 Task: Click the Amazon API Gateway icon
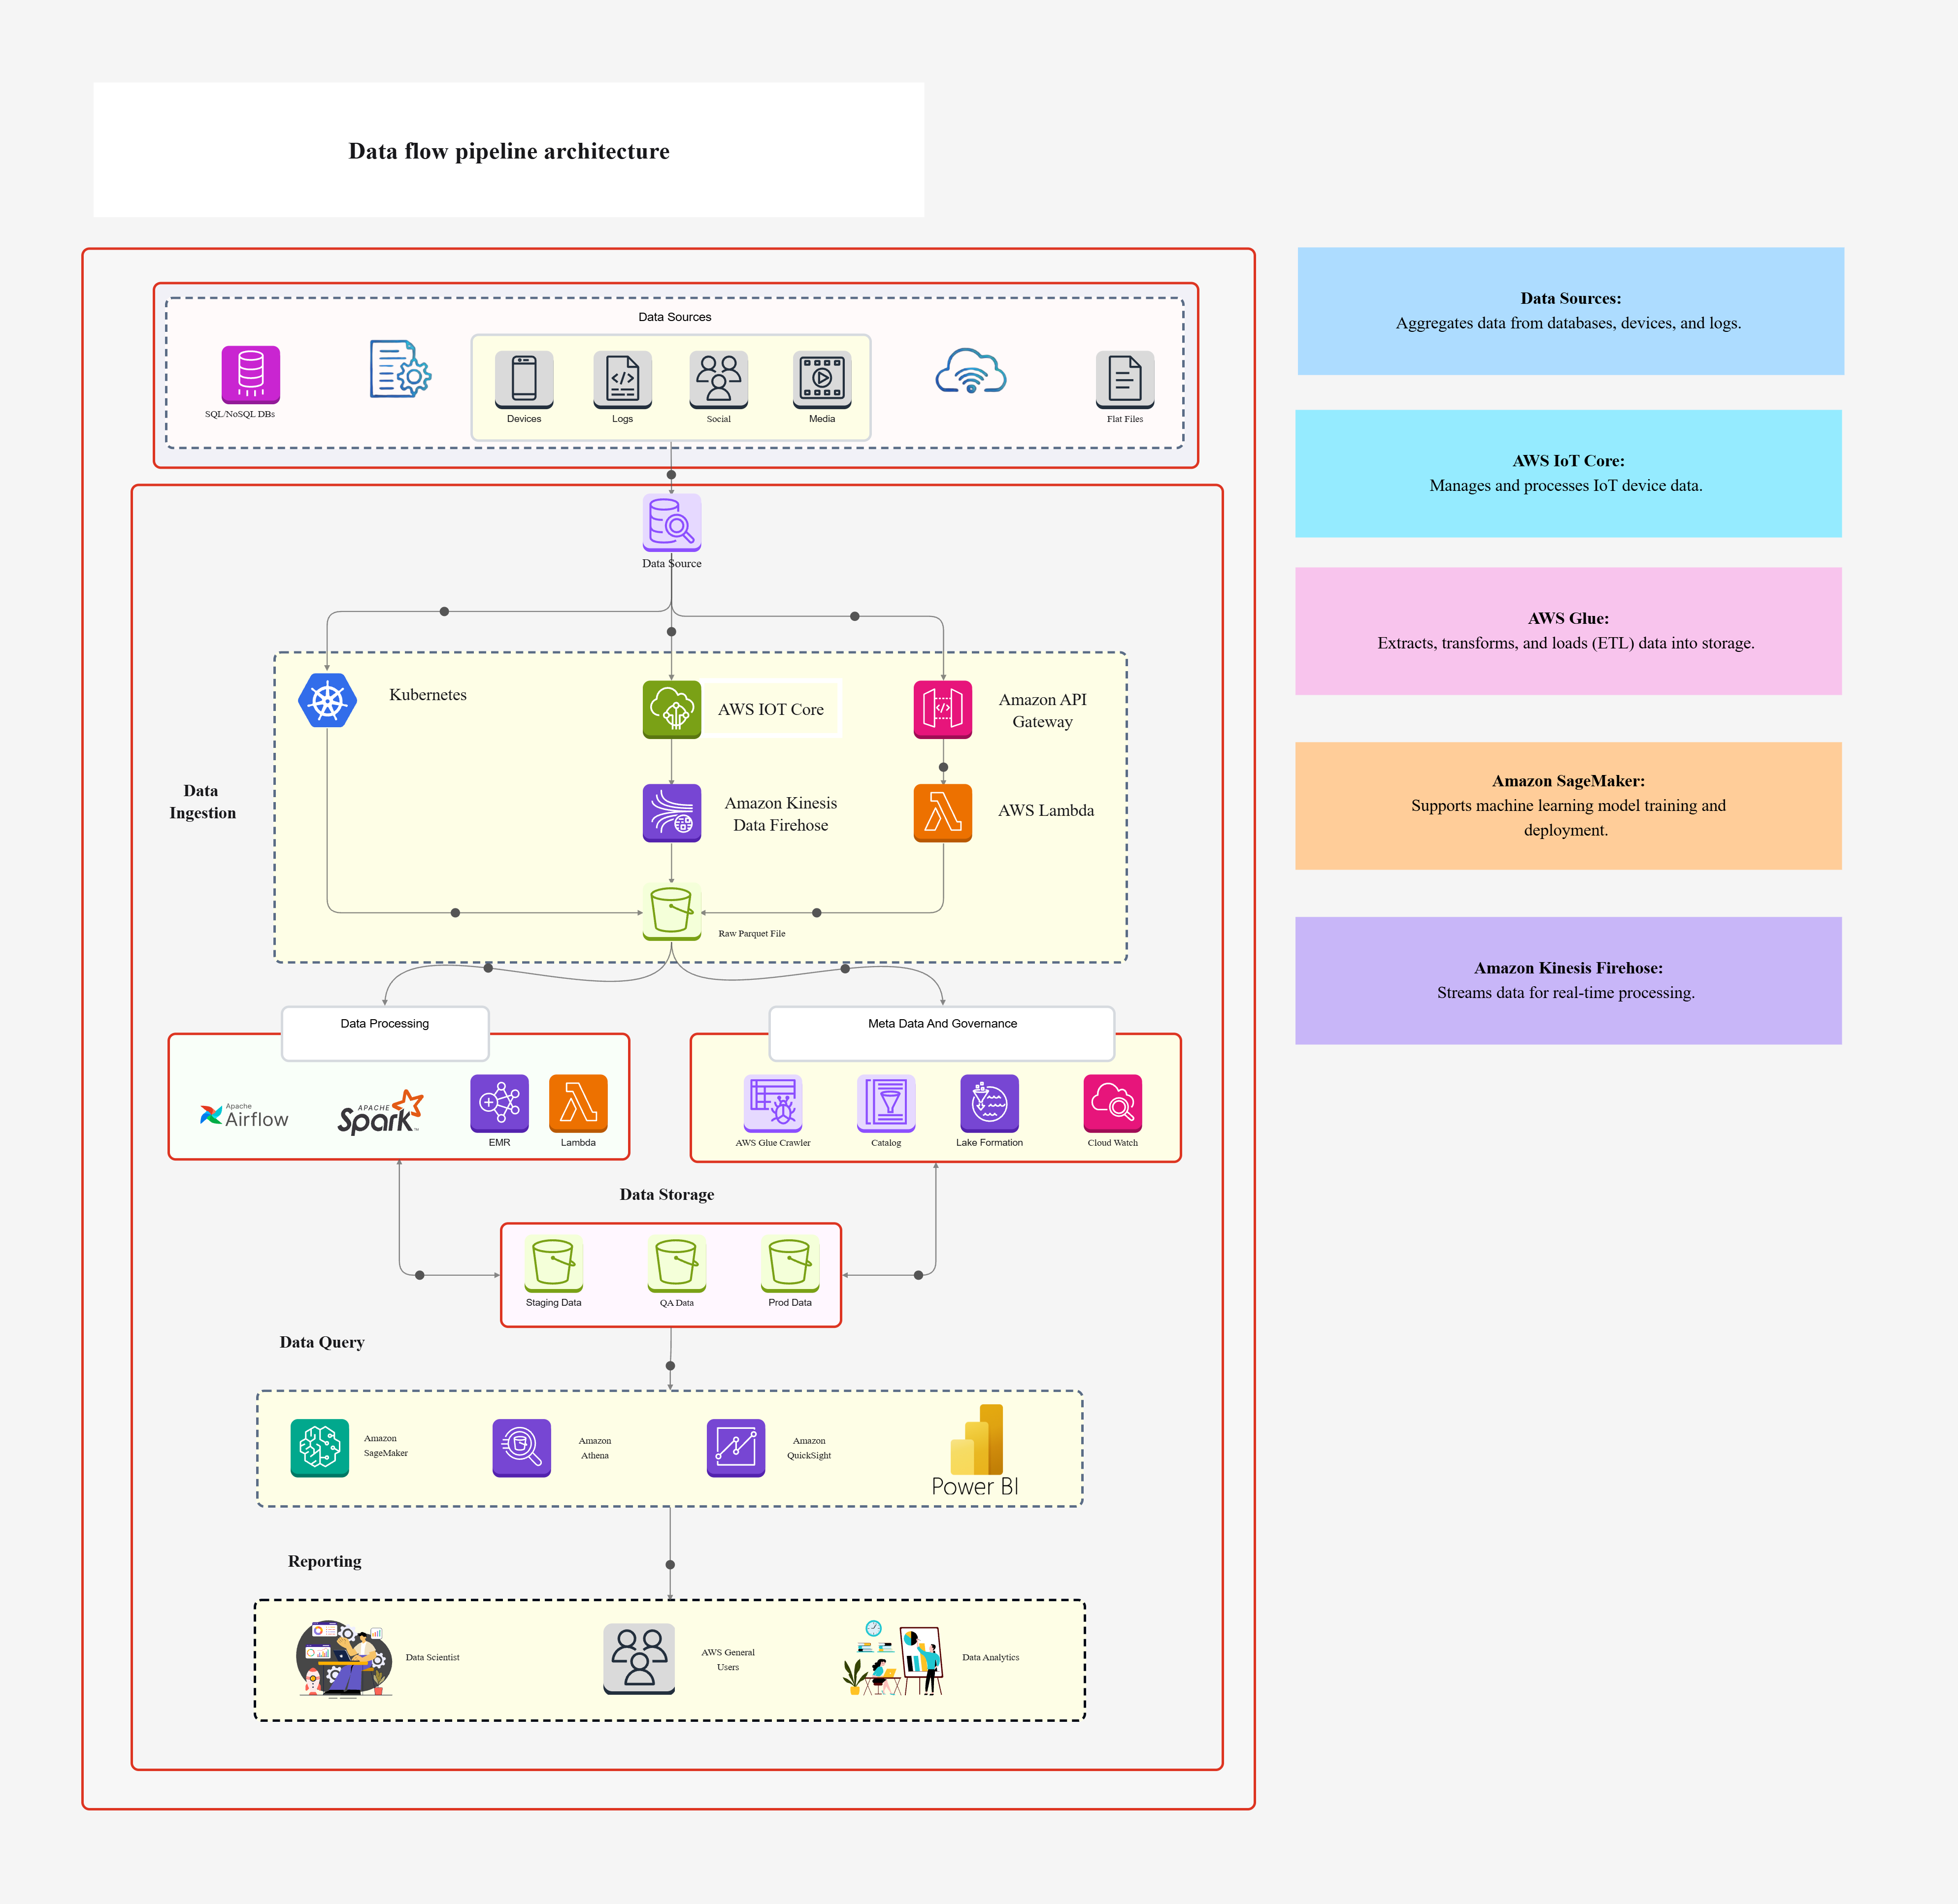[x=942, y=709]
